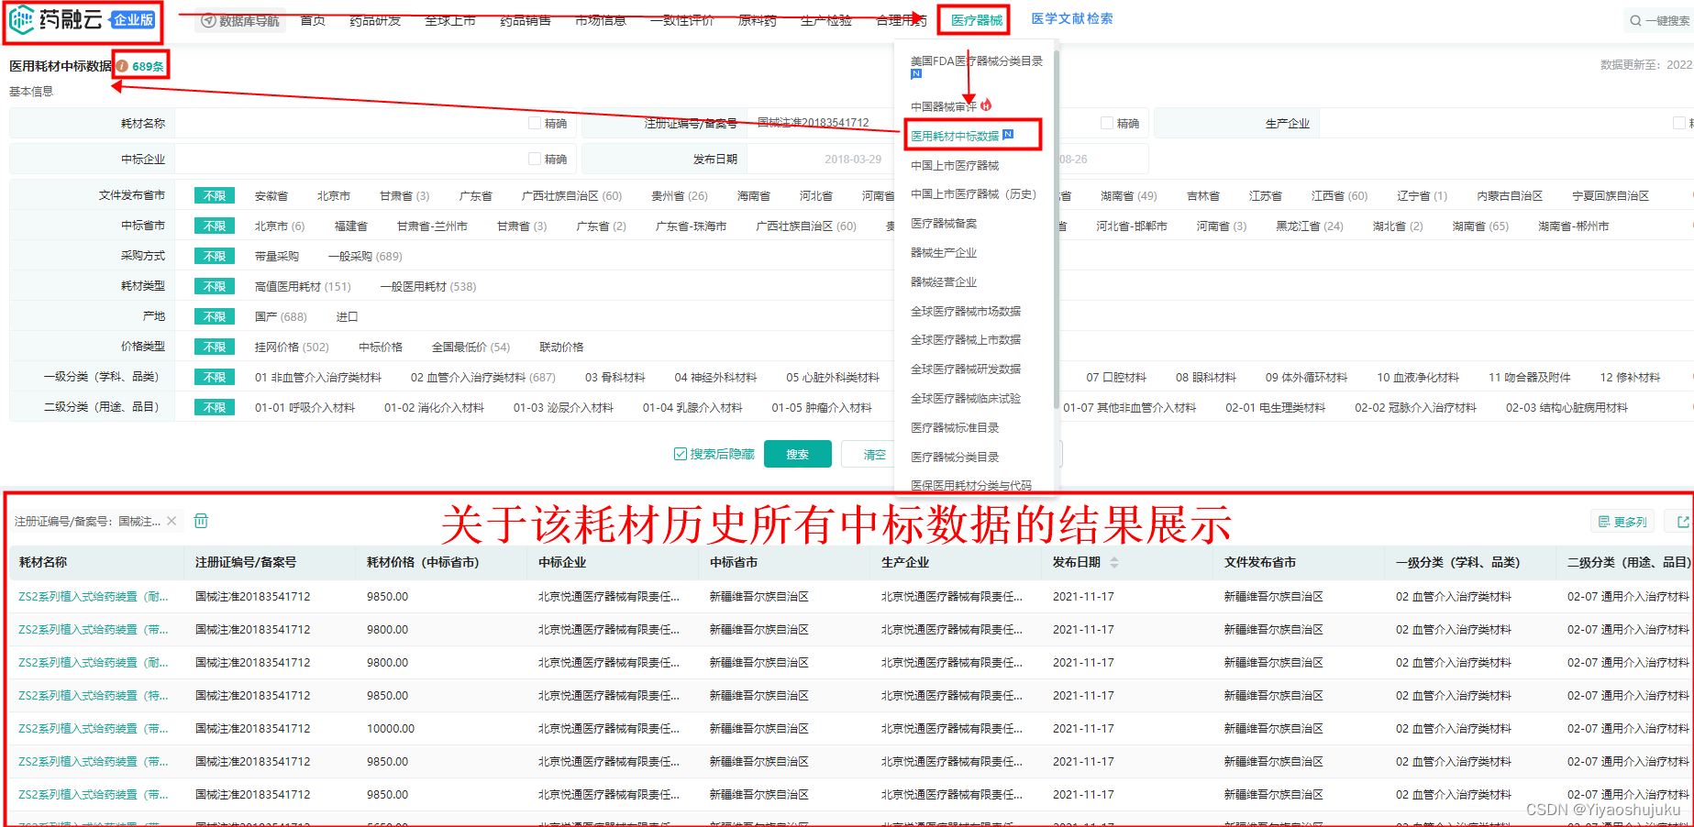The width and height of the screenshot is (1694, 827).
Task: Filter by 02 血管介入治疗类材料 (687)
Action: tap(483, 377)
